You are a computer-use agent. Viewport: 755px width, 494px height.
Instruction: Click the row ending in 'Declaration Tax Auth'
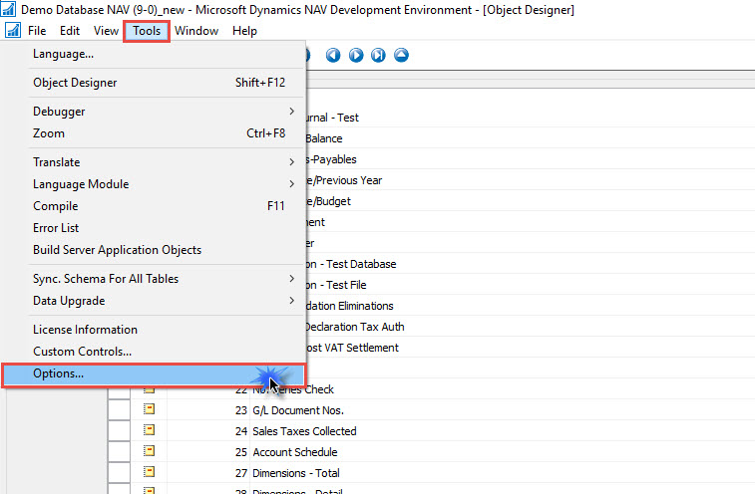tap(531, 327)
